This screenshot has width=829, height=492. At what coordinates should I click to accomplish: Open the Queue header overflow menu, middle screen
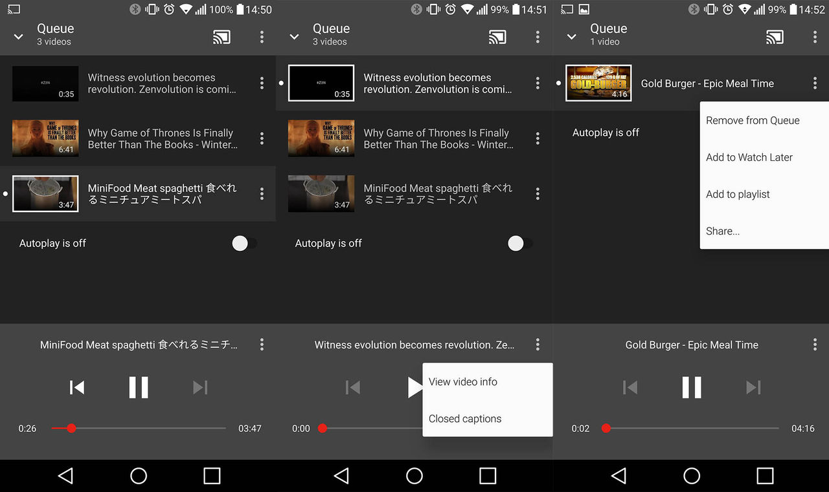click(x=538, y=37)
